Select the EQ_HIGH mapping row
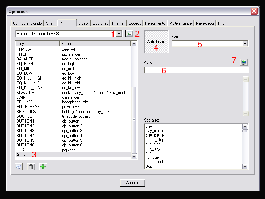The height and width of the screenshot is (199, 265). click(x=73, y=64)
